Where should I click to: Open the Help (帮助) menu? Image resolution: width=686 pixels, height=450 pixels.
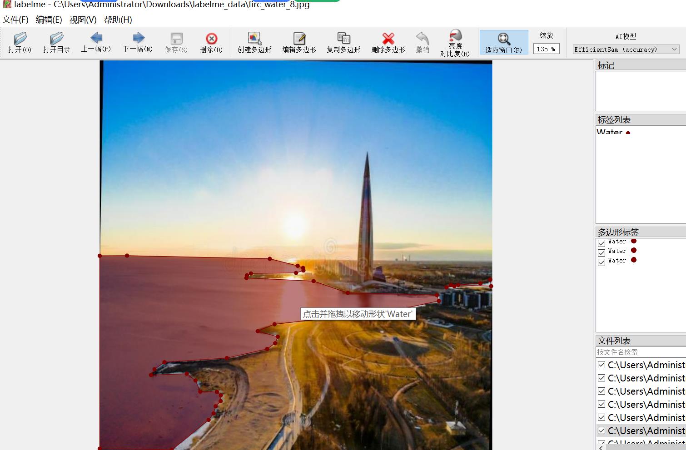tap(118, 20)
